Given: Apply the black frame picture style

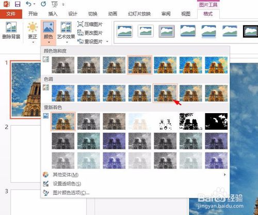Looking at the screenshot, I should coord(250,32).
